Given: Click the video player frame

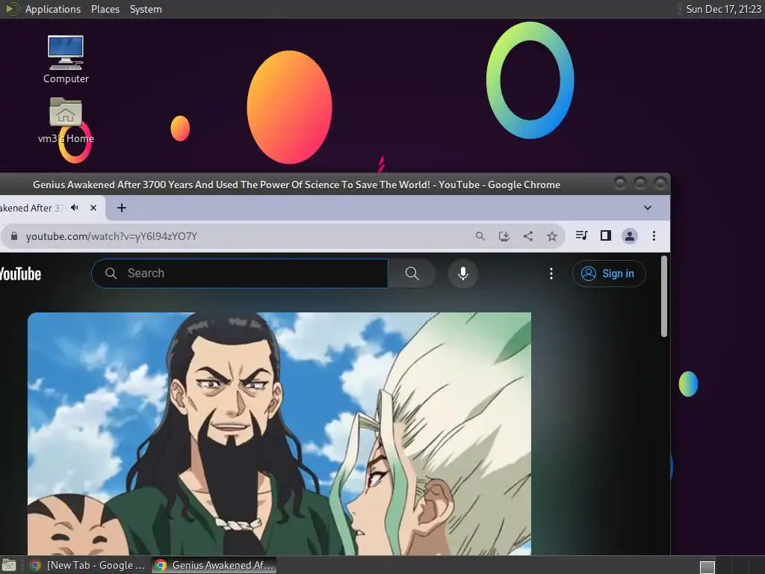Looking at the screenshot, I should click(x=279, y=433).
